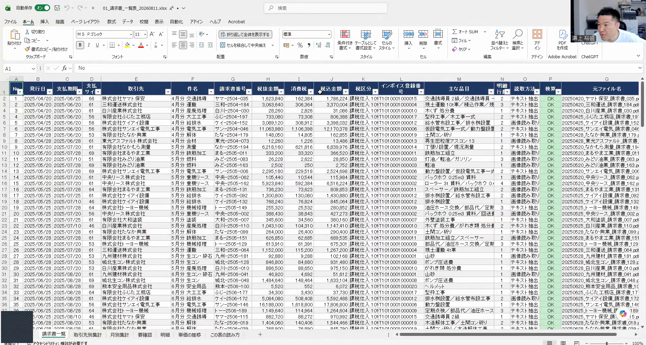Click the Fill (フィル) button
This screenshot has height=345, width=646.
coord(461,41)
